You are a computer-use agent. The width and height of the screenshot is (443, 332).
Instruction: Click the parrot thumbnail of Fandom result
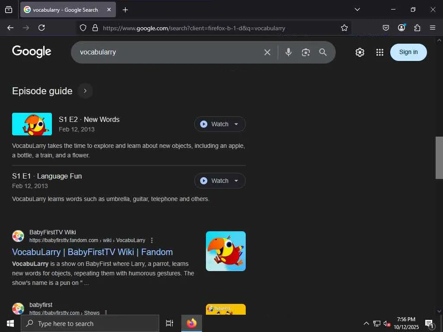226,251
